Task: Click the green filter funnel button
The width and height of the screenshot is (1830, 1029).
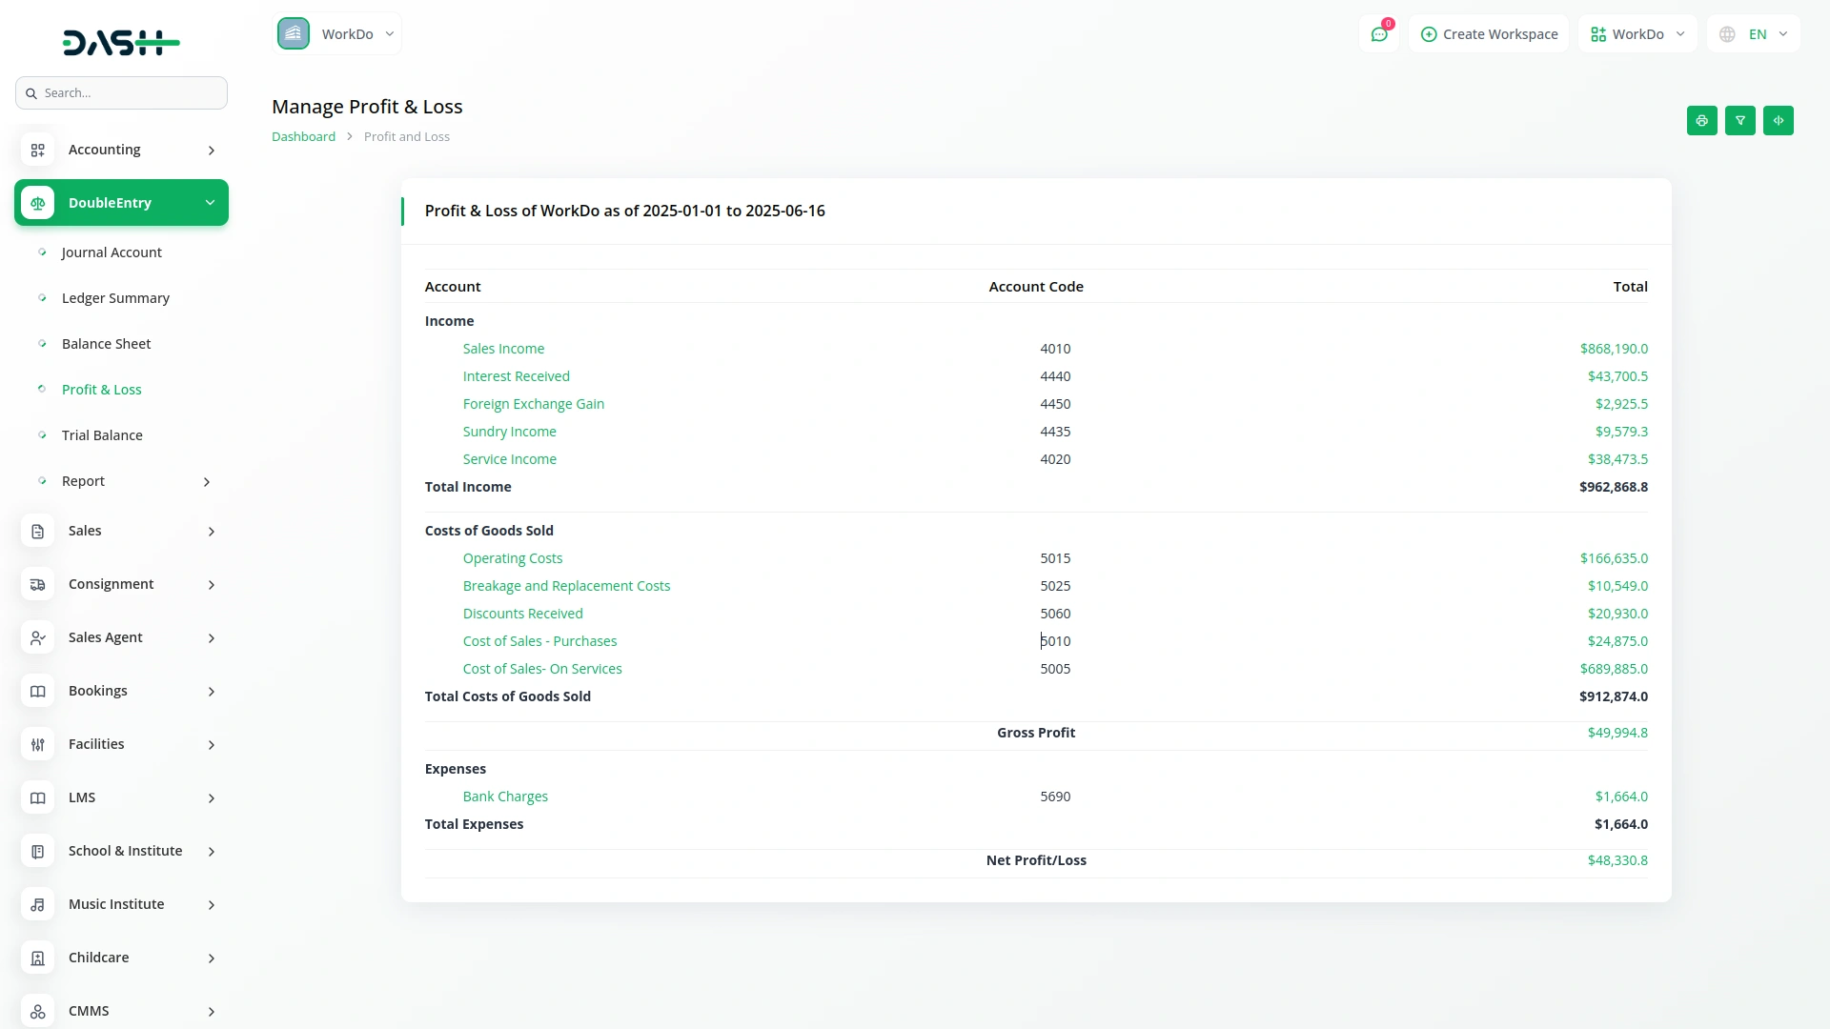Action: [1739, 121]
